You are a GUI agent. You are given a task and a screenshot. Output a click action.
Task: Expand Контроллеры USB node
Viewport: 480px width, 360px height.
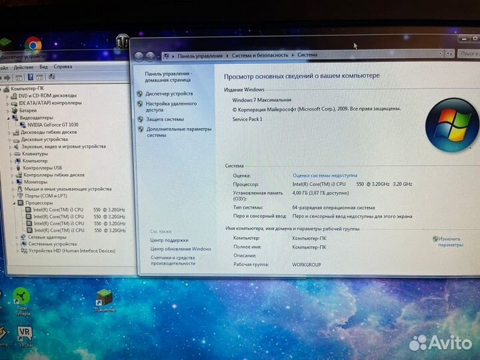[x=11, y=169]
